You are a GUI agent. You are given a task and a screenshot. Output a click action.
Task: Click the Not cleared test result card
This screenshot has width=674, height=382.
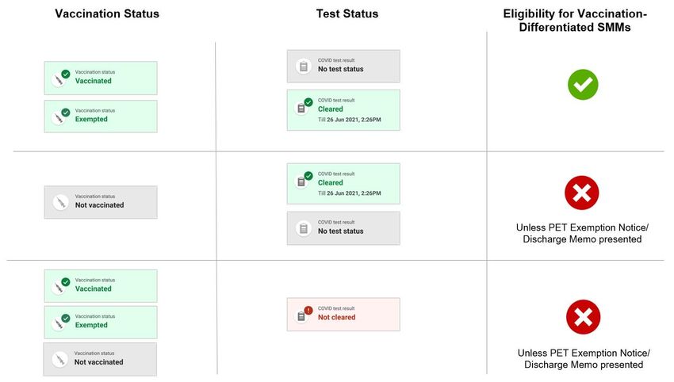[343, 315]
